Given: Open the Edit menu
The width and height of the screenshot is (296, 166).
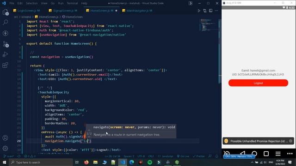Looking at the screenshot, I should pyautogui.click(x=20, y=3).
